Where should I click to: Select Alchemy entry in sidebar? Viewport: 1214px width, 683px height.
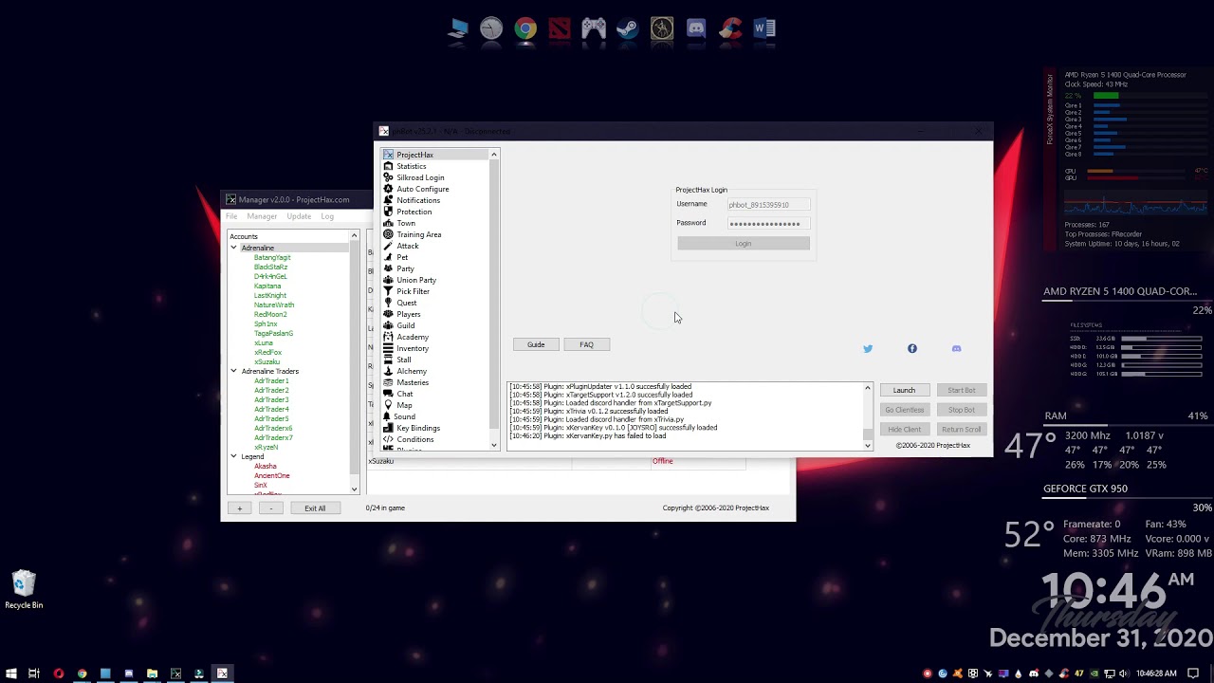[x=411, y=371]
